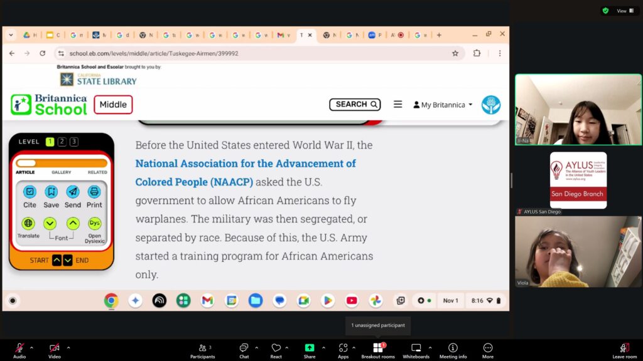Screen dimensions: 643x361
Task: Select reading level 2
Action: 62,142
